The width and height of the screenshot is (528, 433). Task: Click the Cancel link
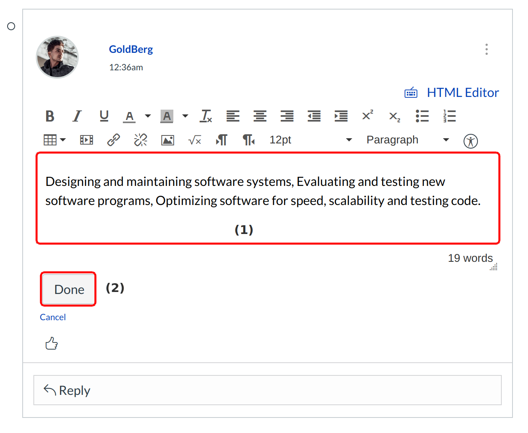coord(52,317)
